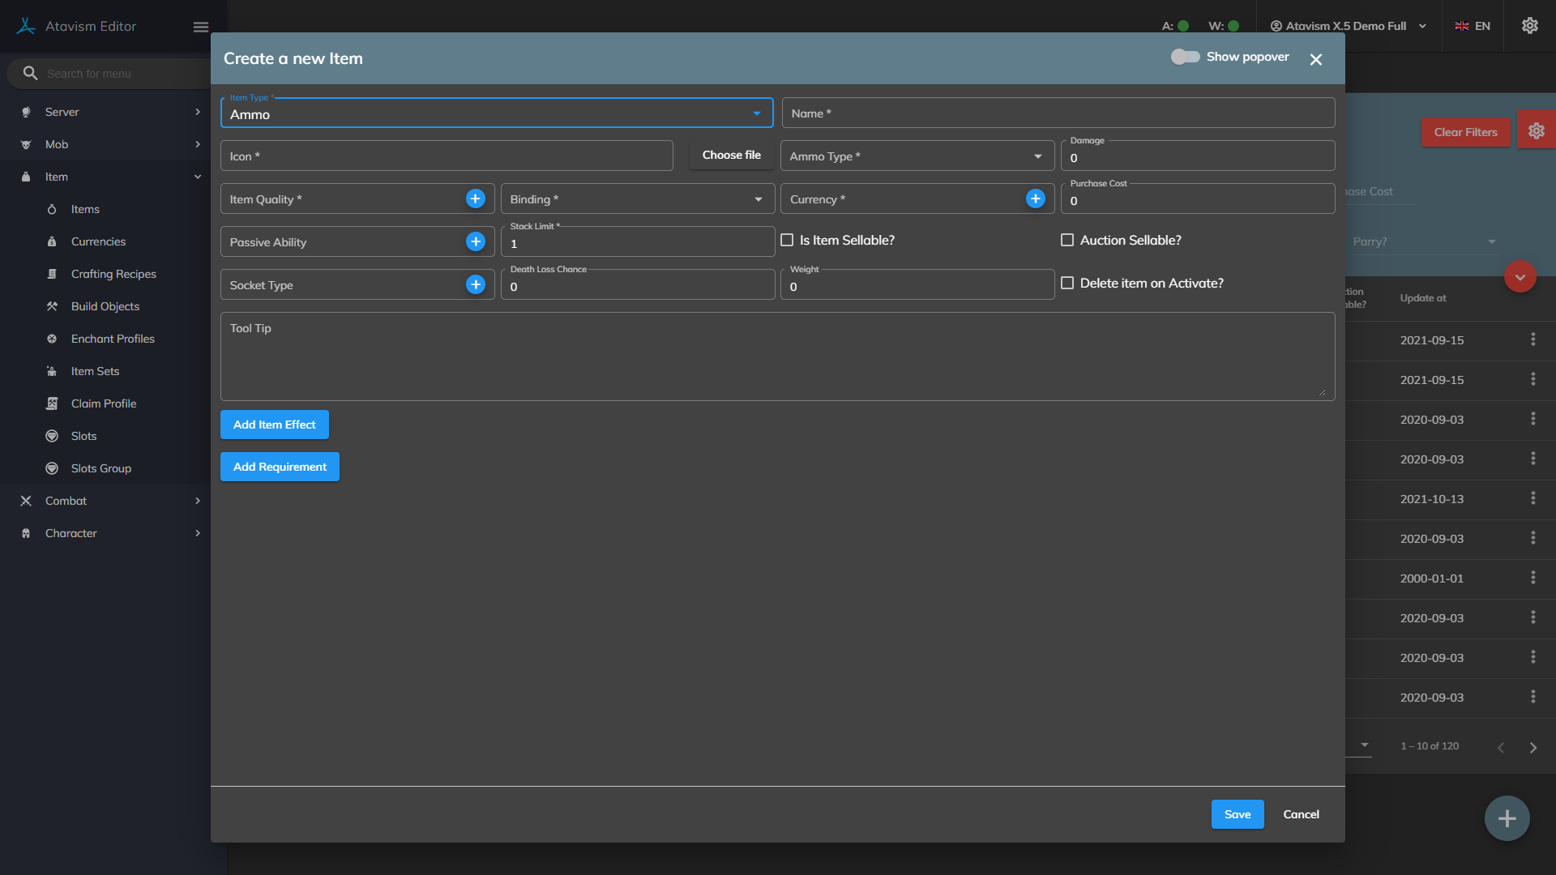Open the hamburger menu icon

click(x=201, y=27)
